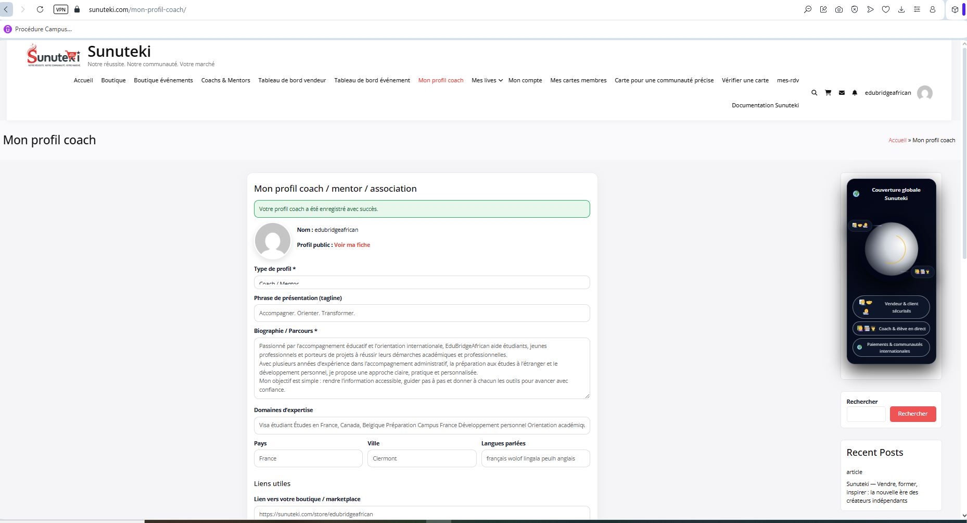Show notifications via the bell icon

pyautogui.click(x=855, y=93)
